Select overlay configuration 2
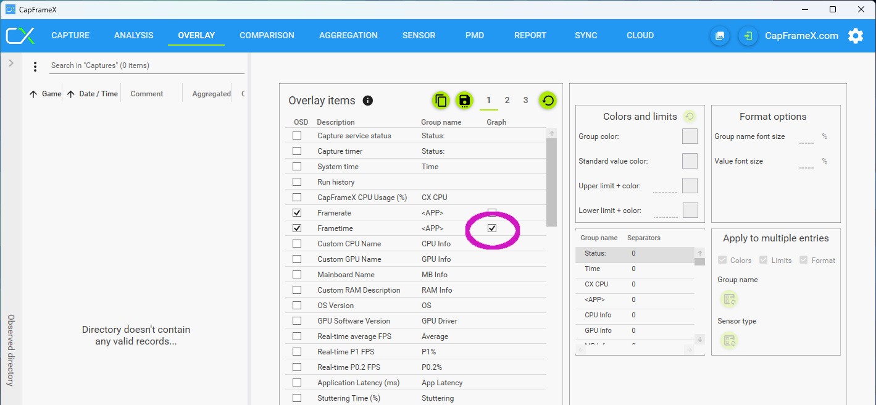876x405 pixels. pyautogui.click(x=507, y=101)
